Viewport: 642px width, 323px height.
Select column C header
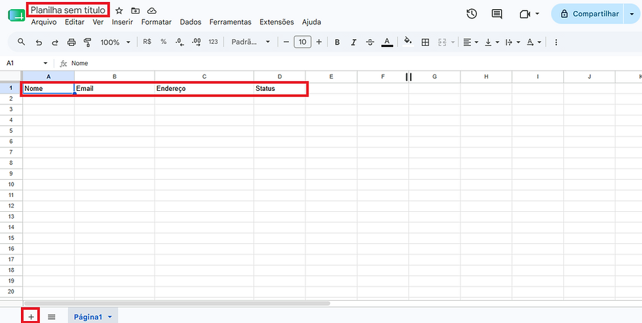204,76
